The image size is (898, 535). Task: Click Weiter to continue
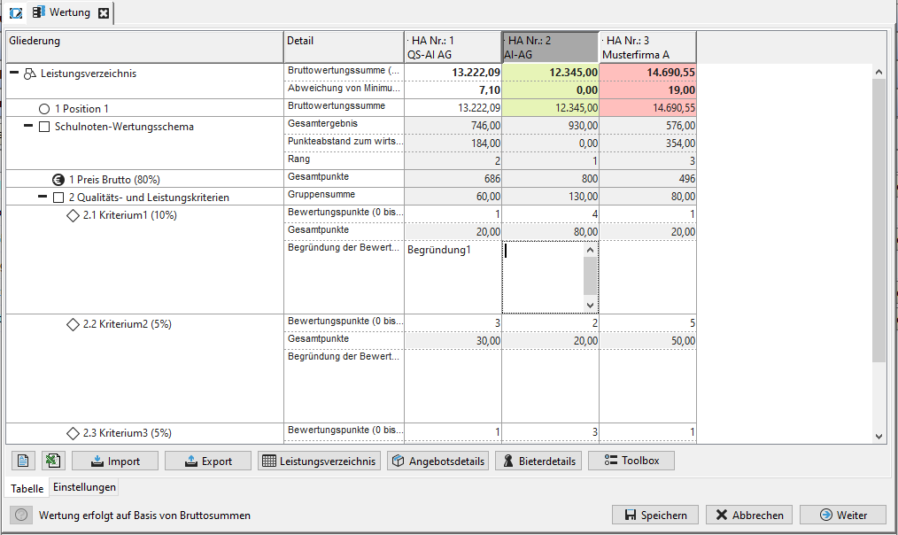tap(843, 515)
